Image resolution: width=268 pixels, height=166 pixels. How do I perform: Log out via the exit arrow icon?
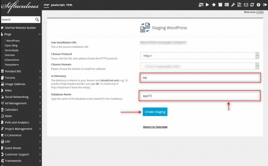265,5
